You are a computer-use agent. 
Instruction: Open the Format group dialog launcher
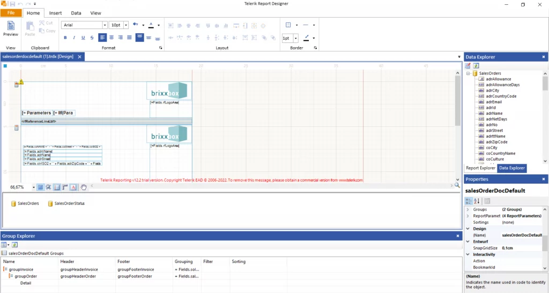coord(161,48)
